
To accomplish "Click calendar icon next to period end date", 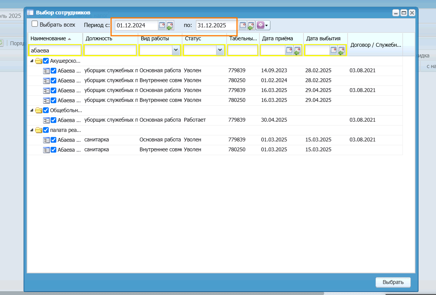I will [x=243, y=25].
